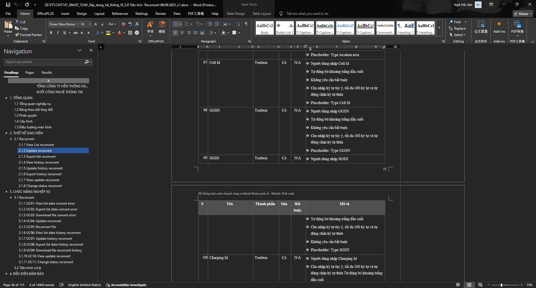Switch to the Pages navigation tab
This screenshot has height=288, width=536.
click(30, 73)
